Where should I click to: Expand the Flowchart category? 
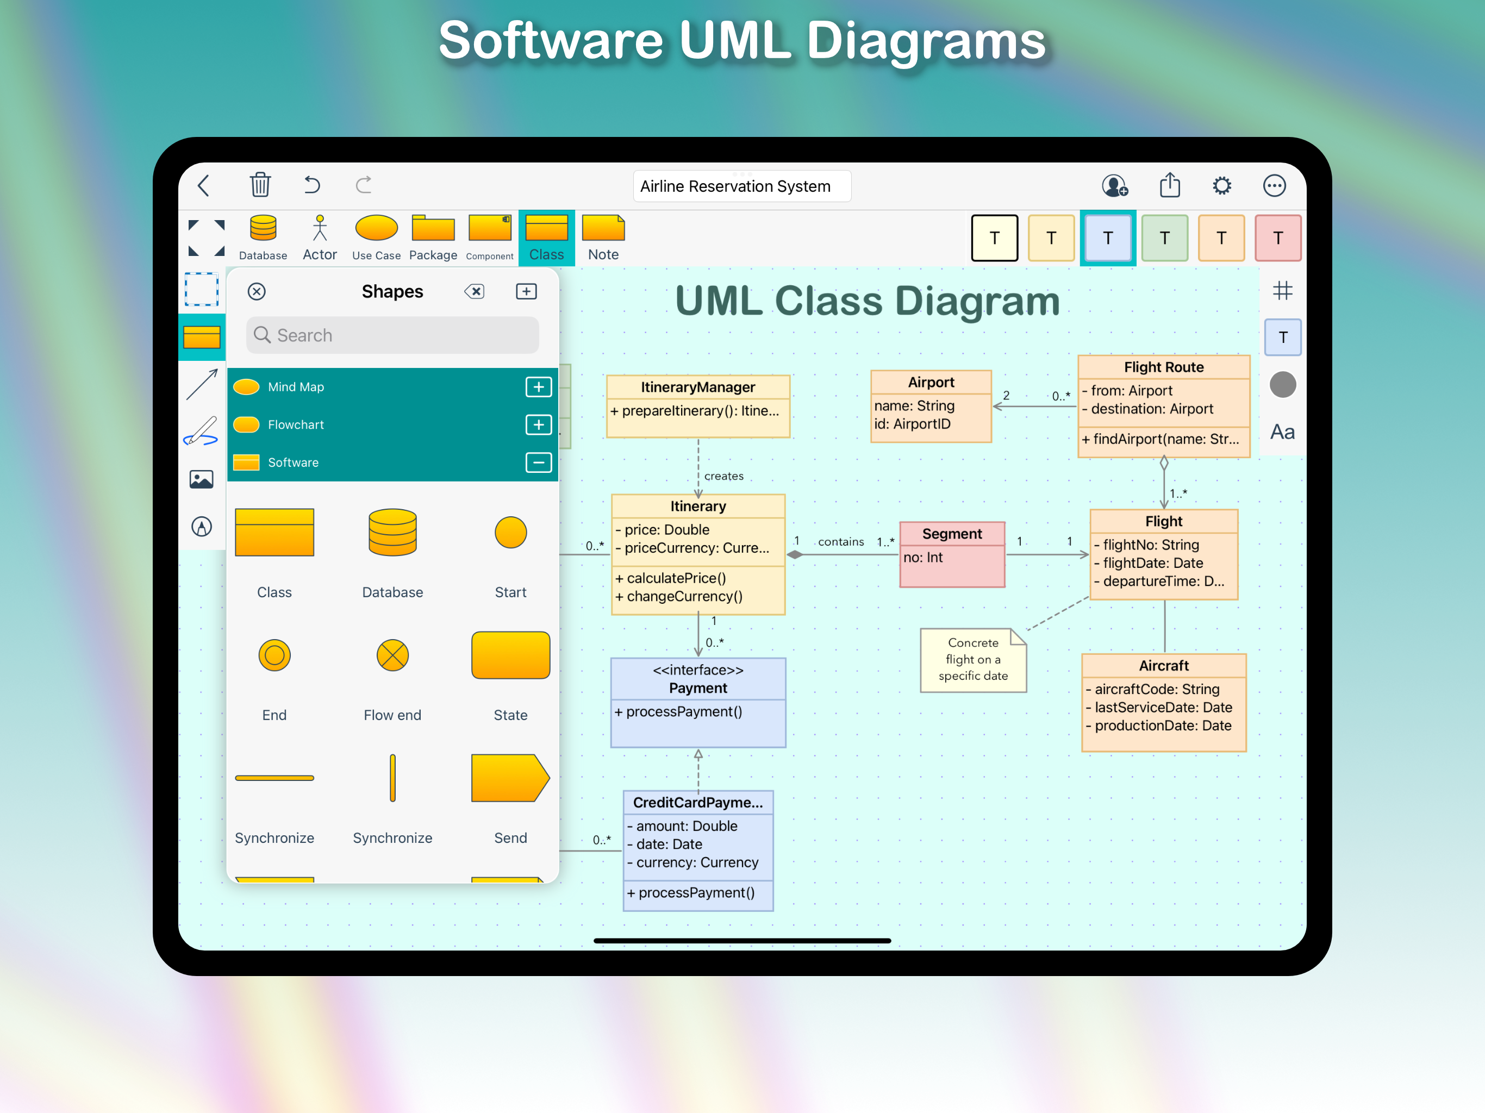click(539, 424)
